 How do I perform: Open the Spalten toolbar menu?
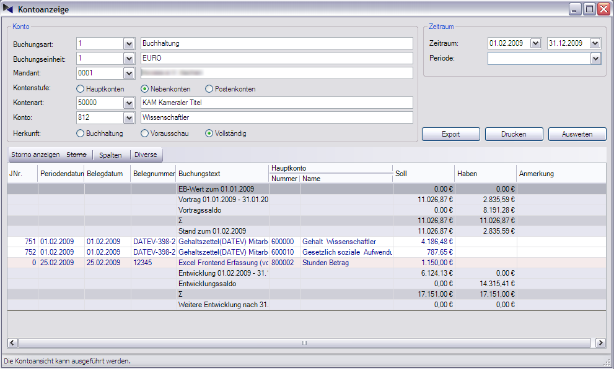coord(111,155)
